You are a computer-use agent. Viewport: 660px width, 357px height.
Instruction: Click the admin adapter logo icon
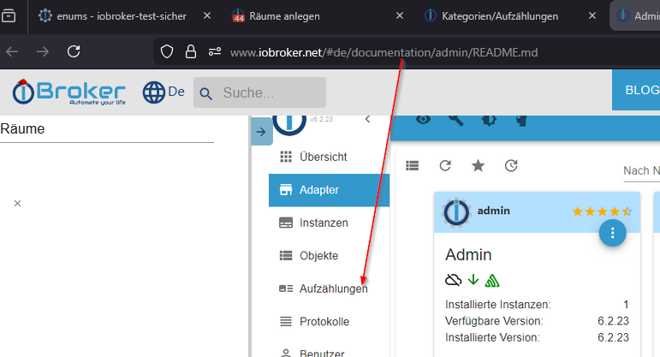tap(456, 212)
